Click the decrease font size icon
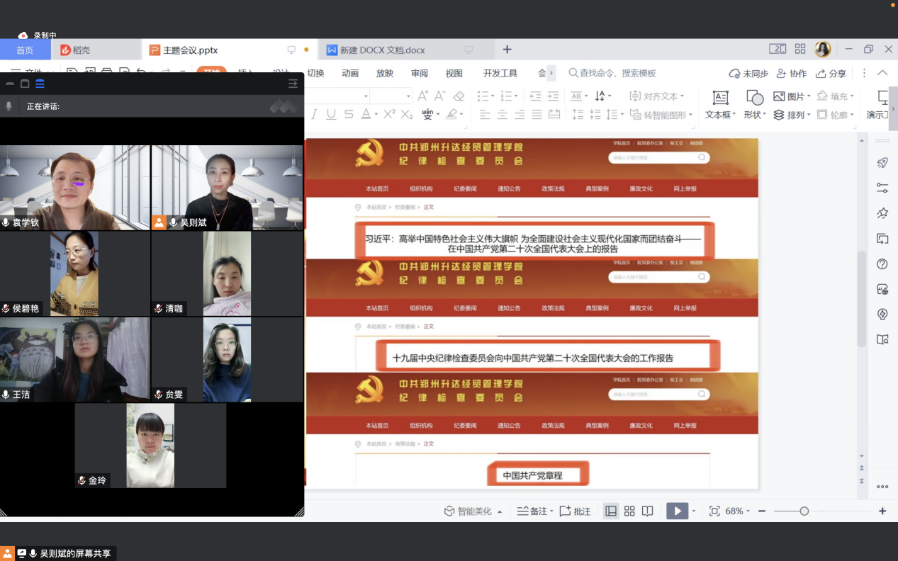 pos(440,96)
